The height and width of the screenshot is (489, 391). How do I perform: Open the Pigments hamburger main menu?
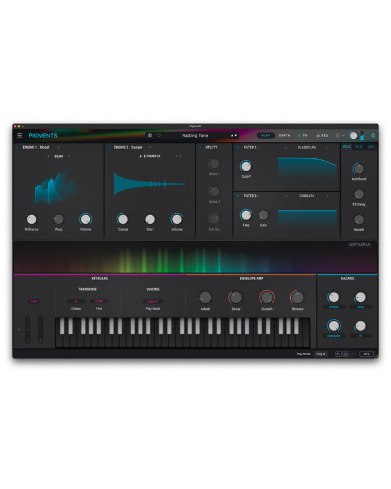tap(20, 135)
